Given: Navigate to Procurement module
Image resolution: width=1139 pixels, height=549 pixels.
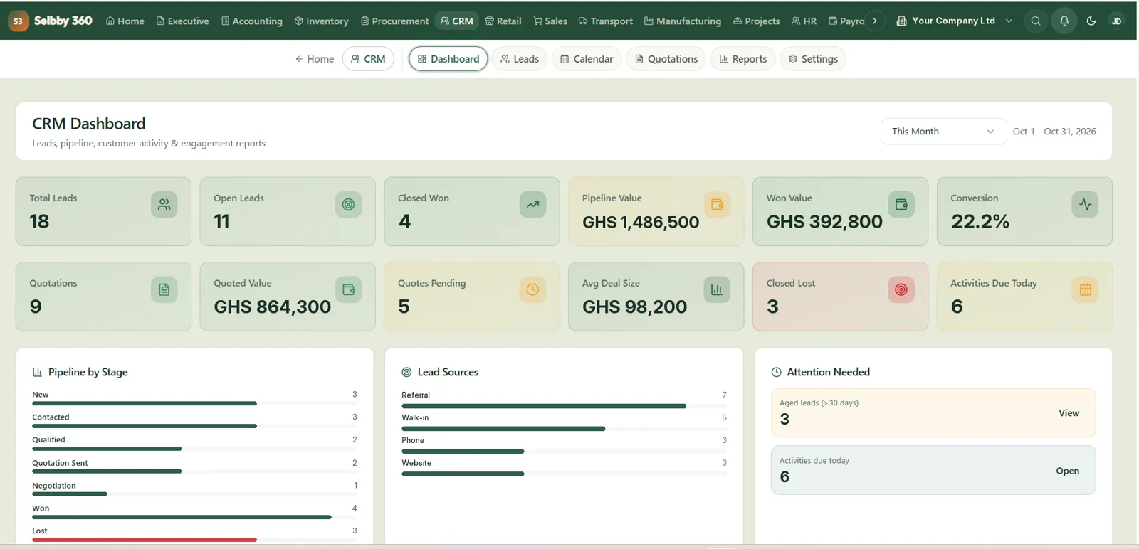Looking at the screenshot, I should [x=395, y=21].
